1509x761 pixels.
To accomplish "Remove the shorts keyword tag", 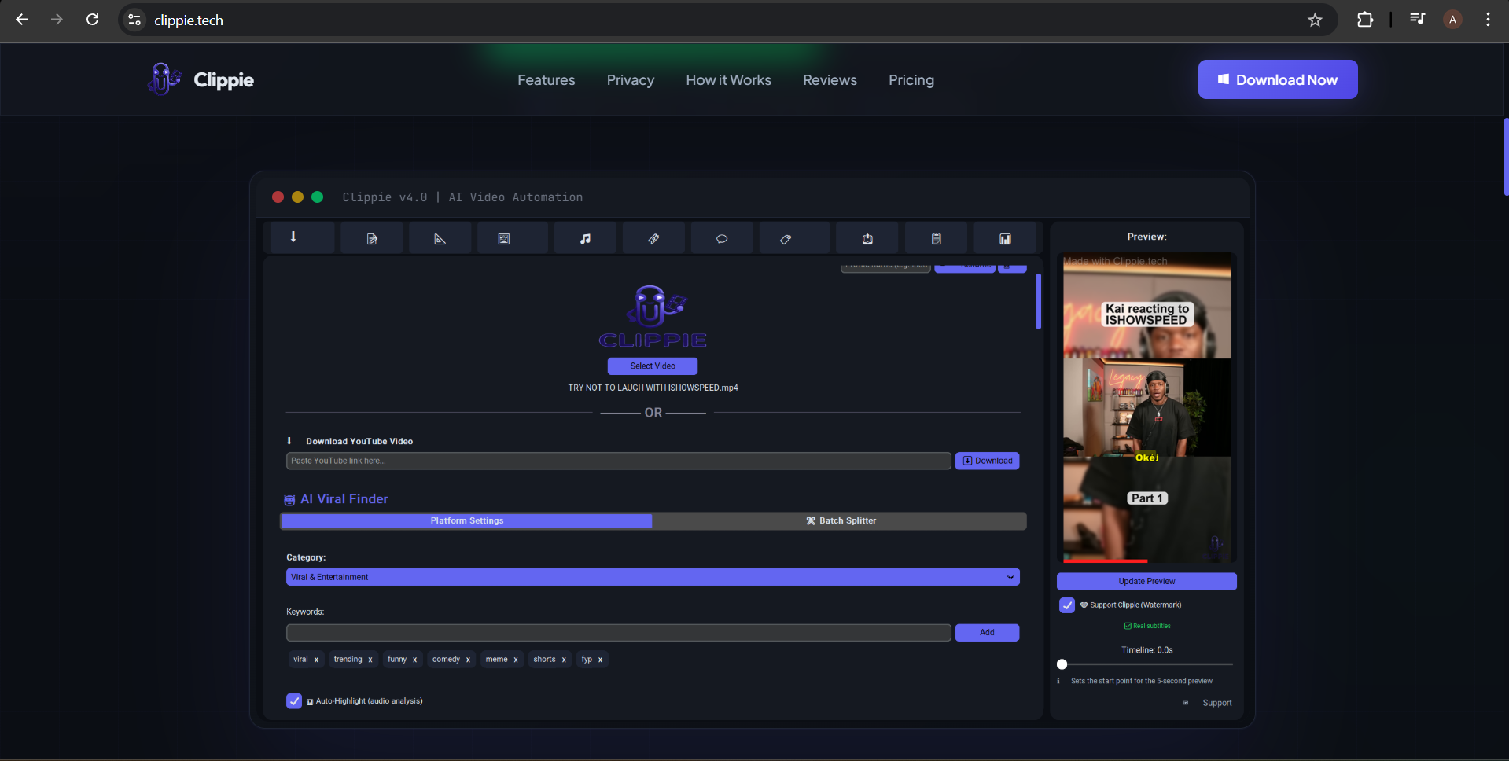I will [x=564, y=660].
